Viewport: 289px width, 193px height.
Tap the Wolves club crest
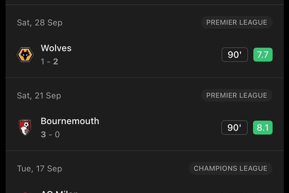tap(25, 55)
